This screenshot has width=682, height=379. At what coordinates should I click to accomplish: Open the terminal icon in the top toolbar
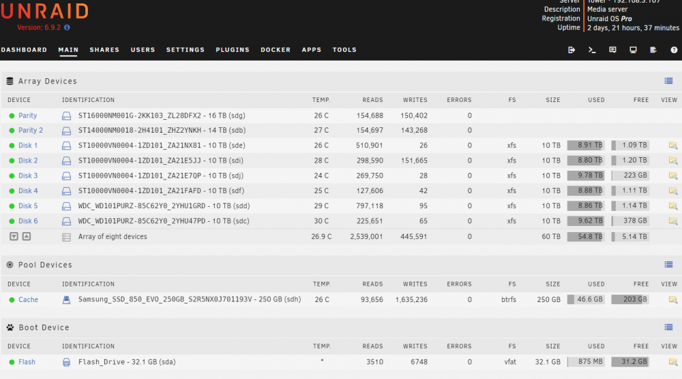tap(592, 50)
